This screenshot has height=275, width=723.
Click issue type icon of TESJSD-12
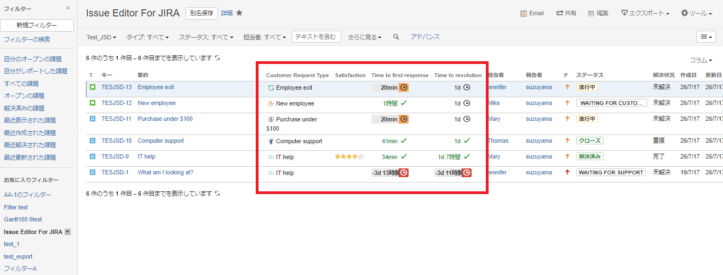click(x=93, y=103)
